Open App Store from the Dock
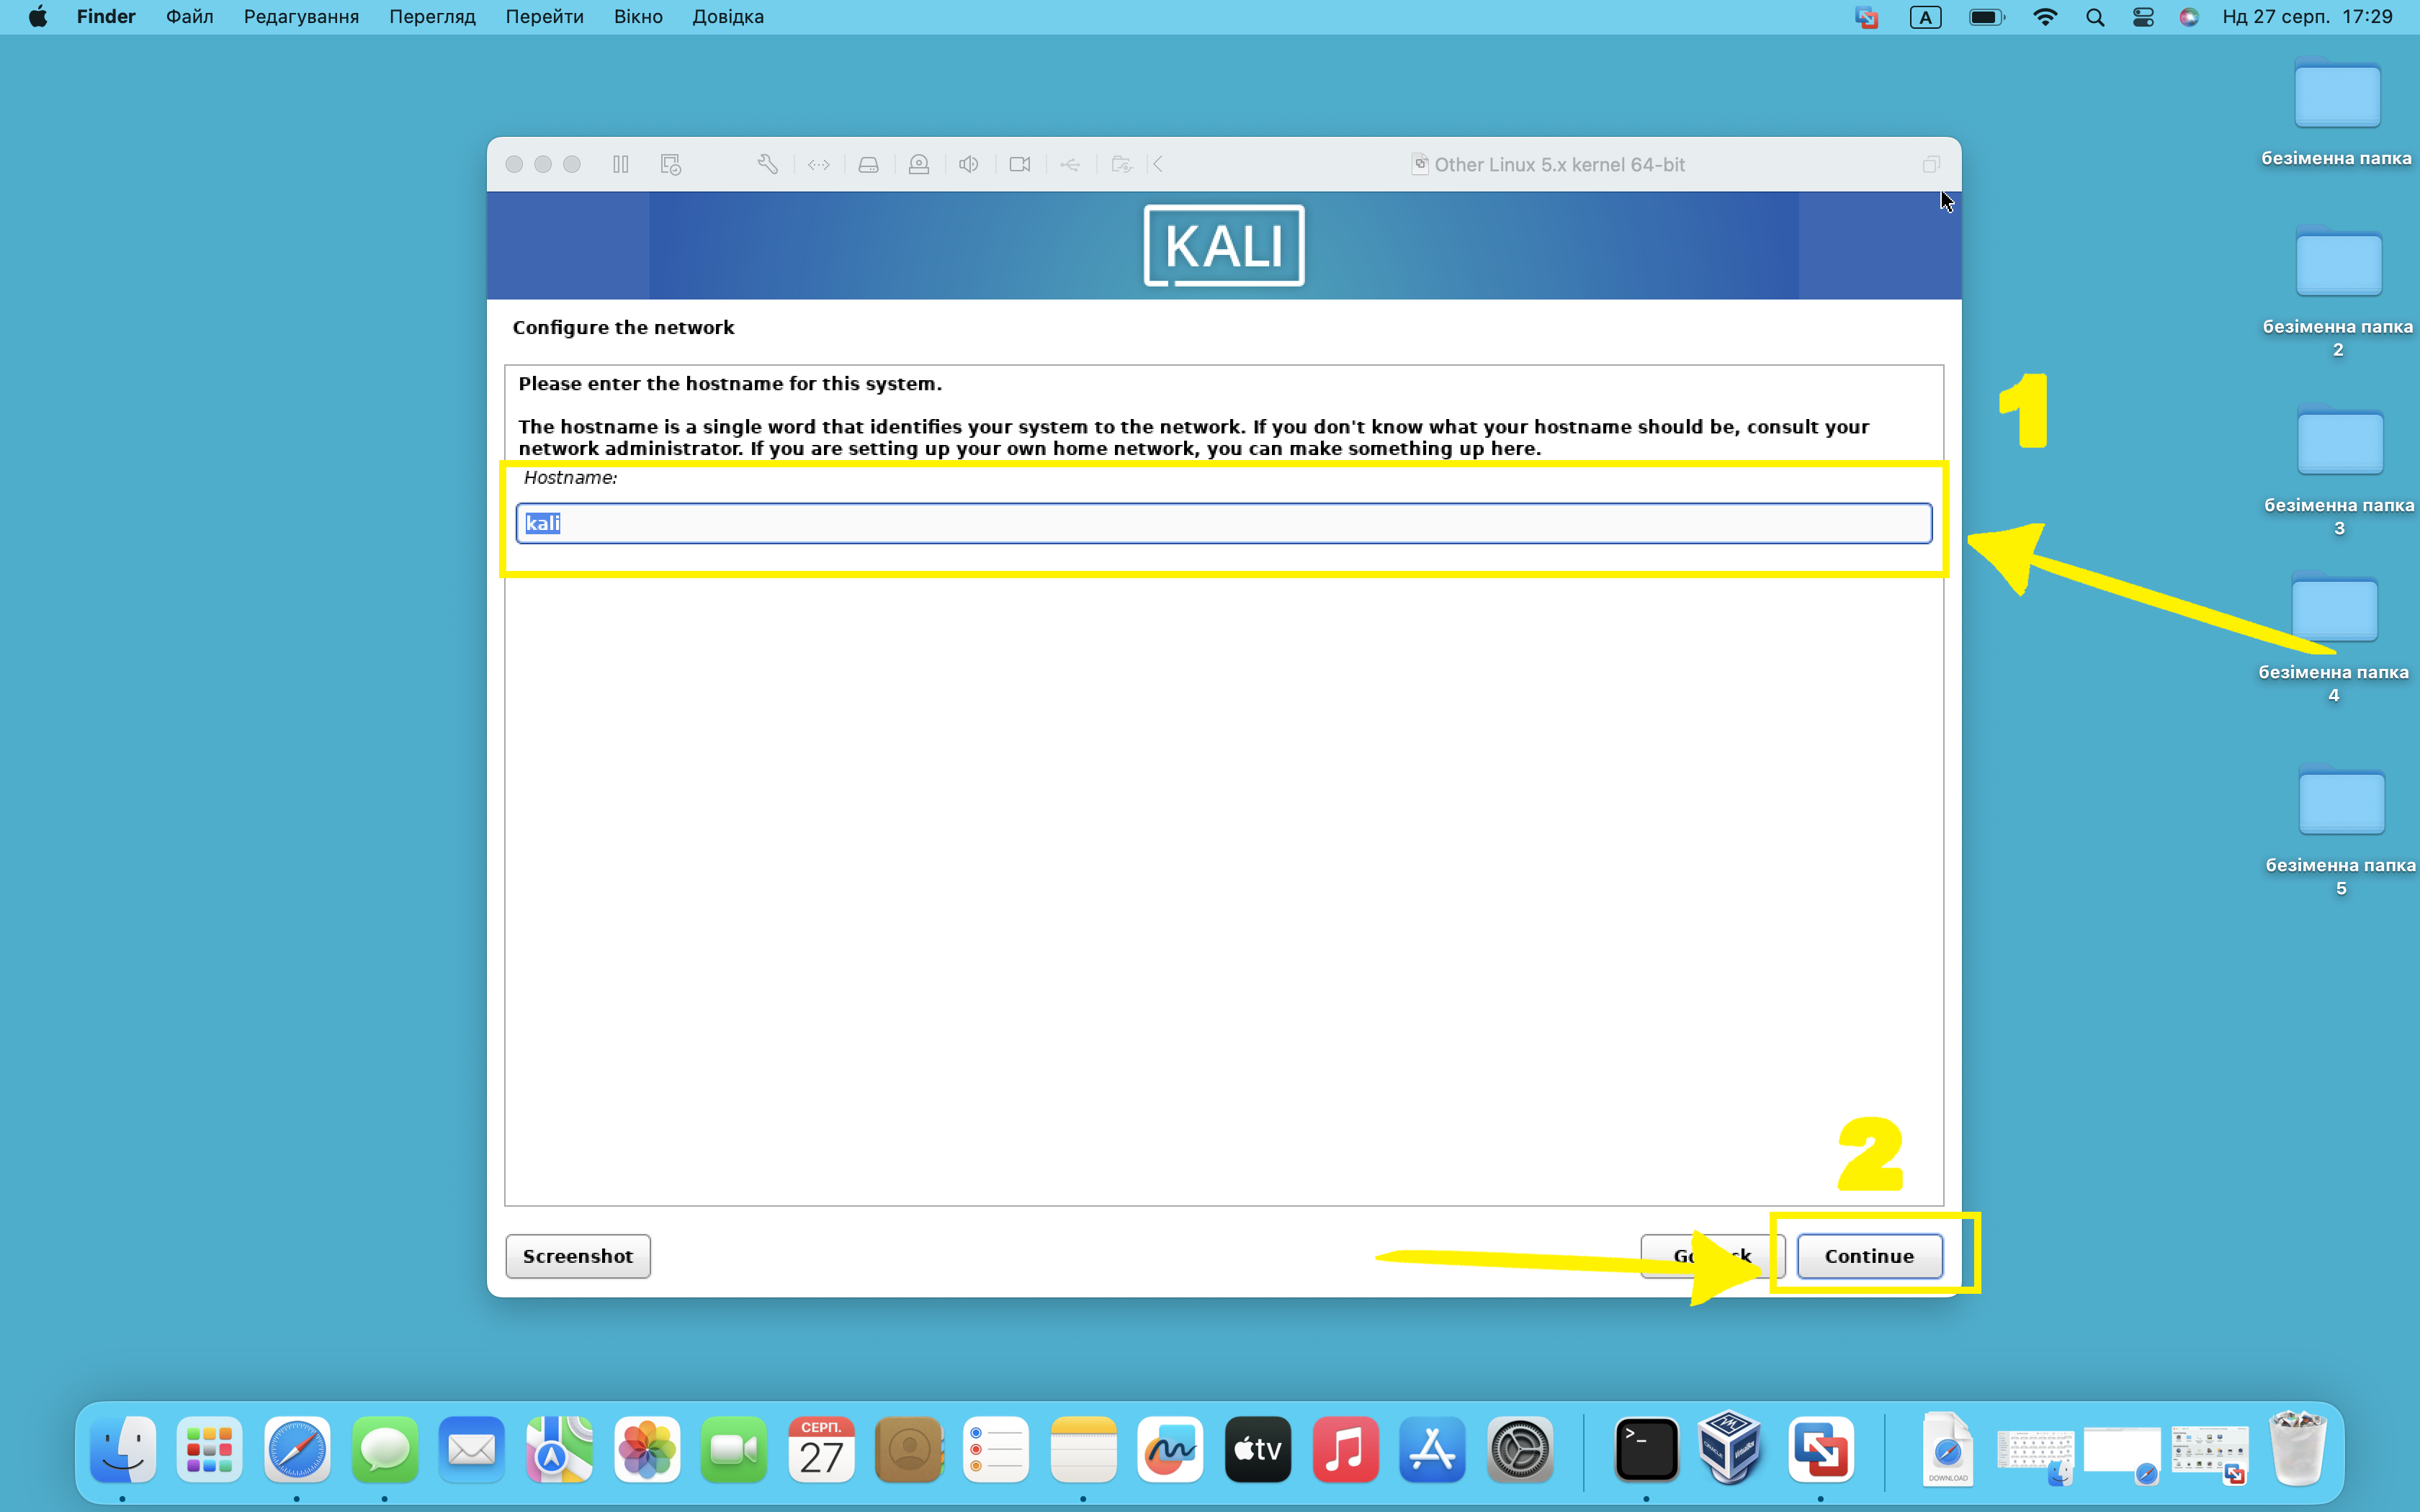Image resolution: width=2420 pixels, height=1512 pixels. pyautogui.click(x=1432, y=1449)
